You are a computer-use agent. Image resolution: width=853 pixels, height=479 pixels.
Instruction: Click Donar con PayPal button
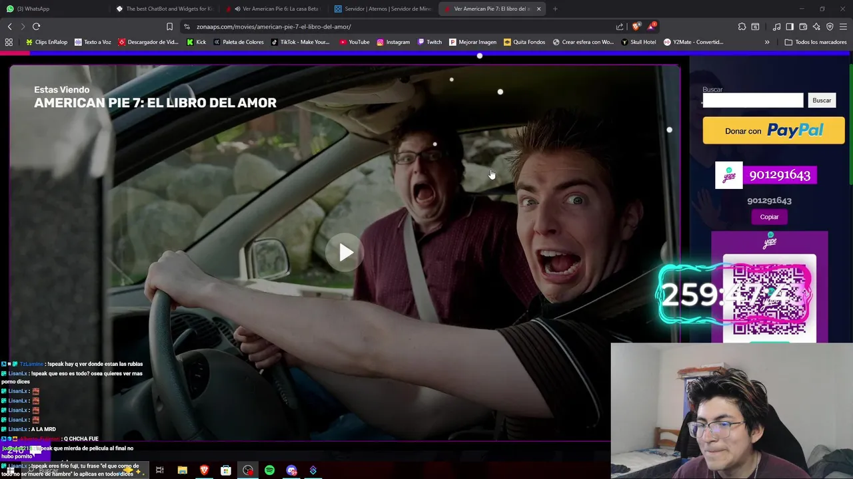click(774, 131)
